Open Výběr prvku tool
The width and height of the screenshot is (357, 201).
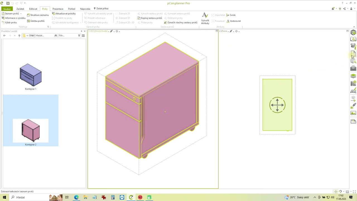tap(9, 22)
